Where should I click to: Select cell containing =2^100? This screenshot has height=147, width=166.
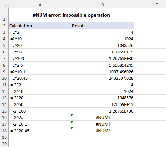tap(40, 58)
